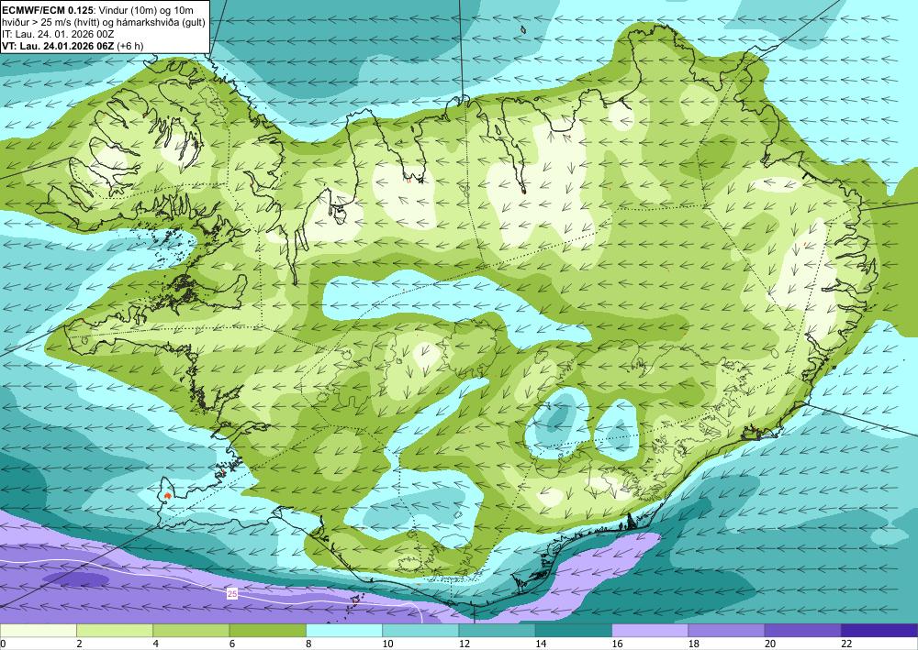
Task: Click the legend scale label "20"
Action: [770, 644]
